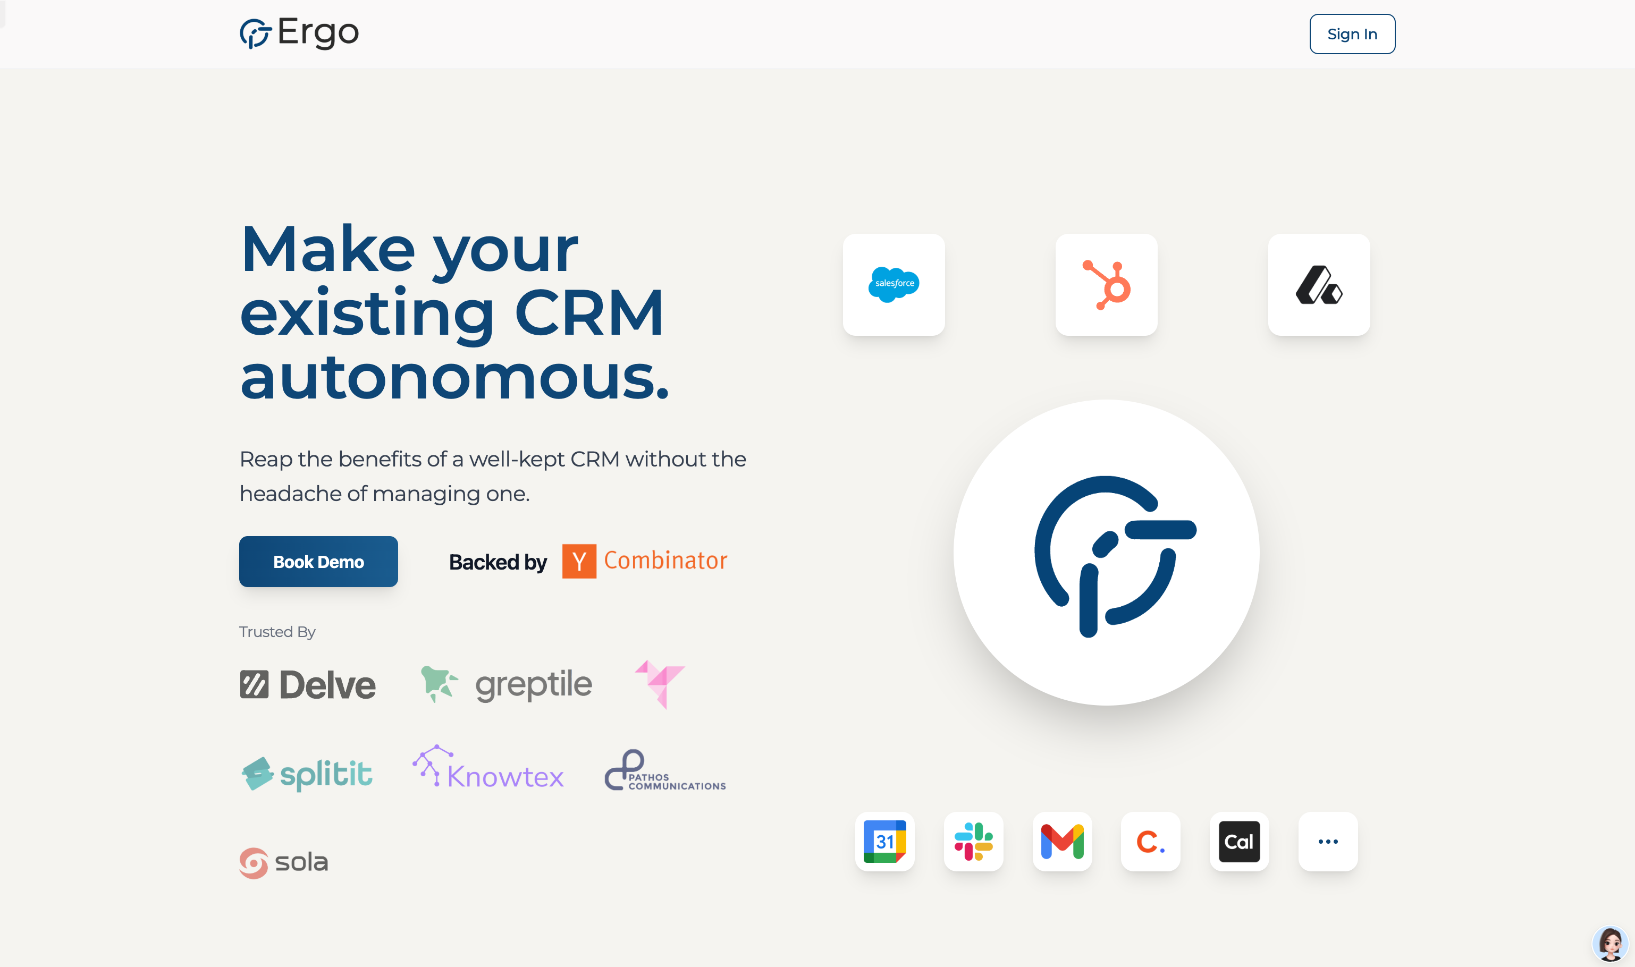Image resolution: width=1635 pixels, height=967 pixels.
Task: Click the sola customer logo
Action: 284,863
